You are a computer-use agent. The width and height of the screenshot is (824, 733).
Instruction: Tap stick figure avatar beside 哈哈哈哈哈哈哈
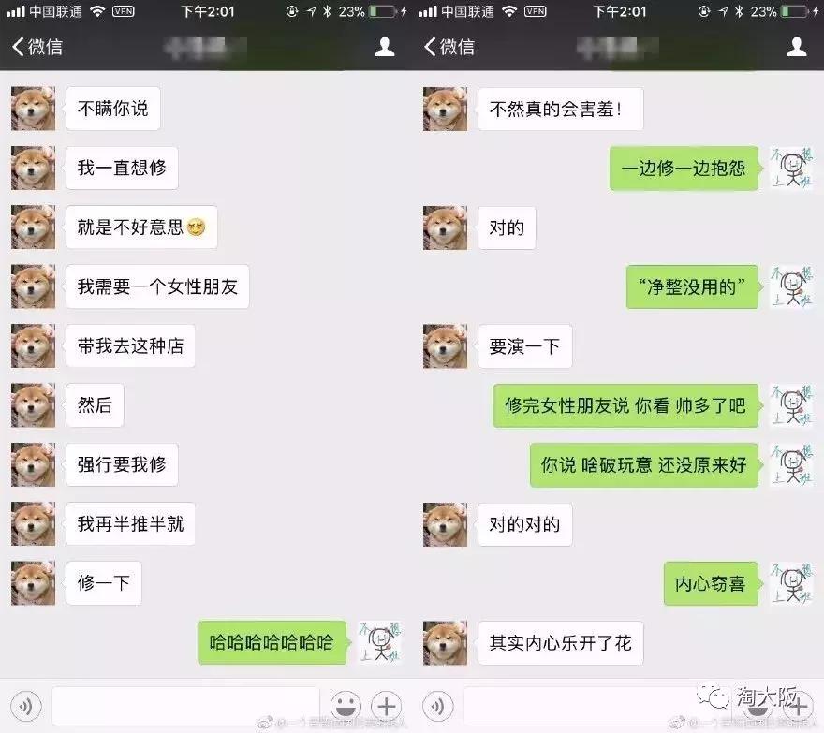380,642
